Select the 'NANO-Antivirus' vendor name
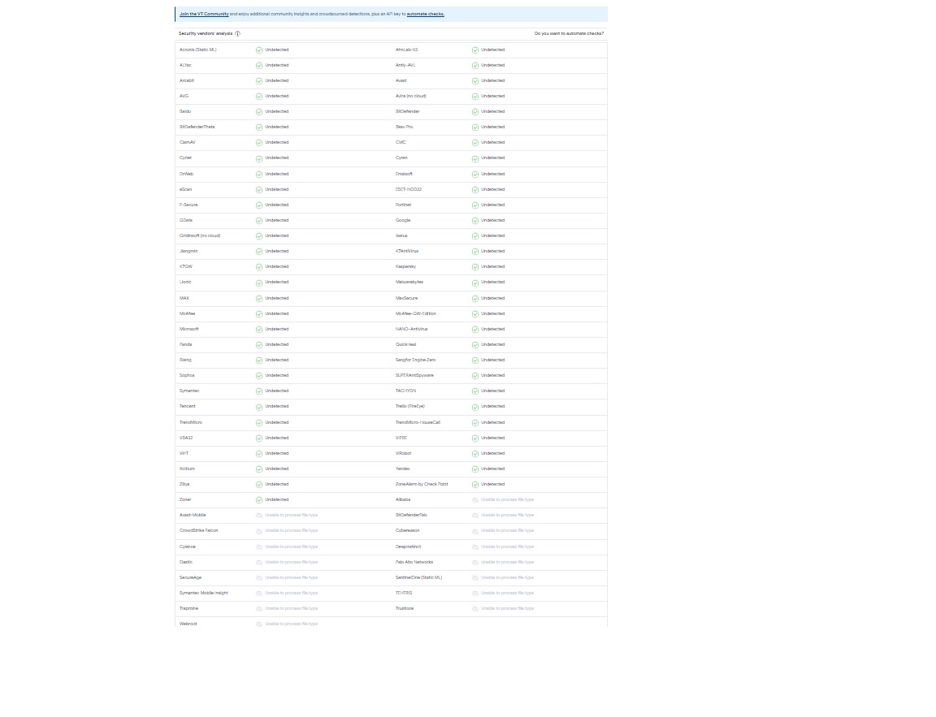The height and width of the screenshot is (717, 936). pos(411,330)
